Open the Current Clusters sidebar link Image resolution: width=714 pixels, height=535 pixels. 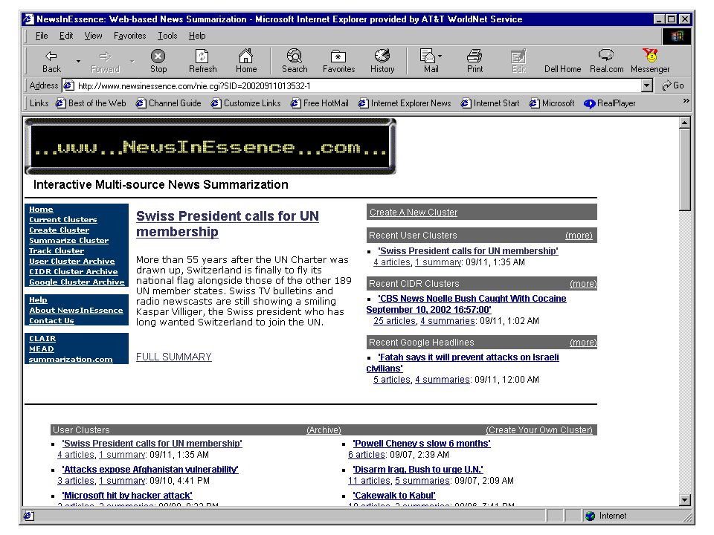pyautogui.click(x=62, y=220)
